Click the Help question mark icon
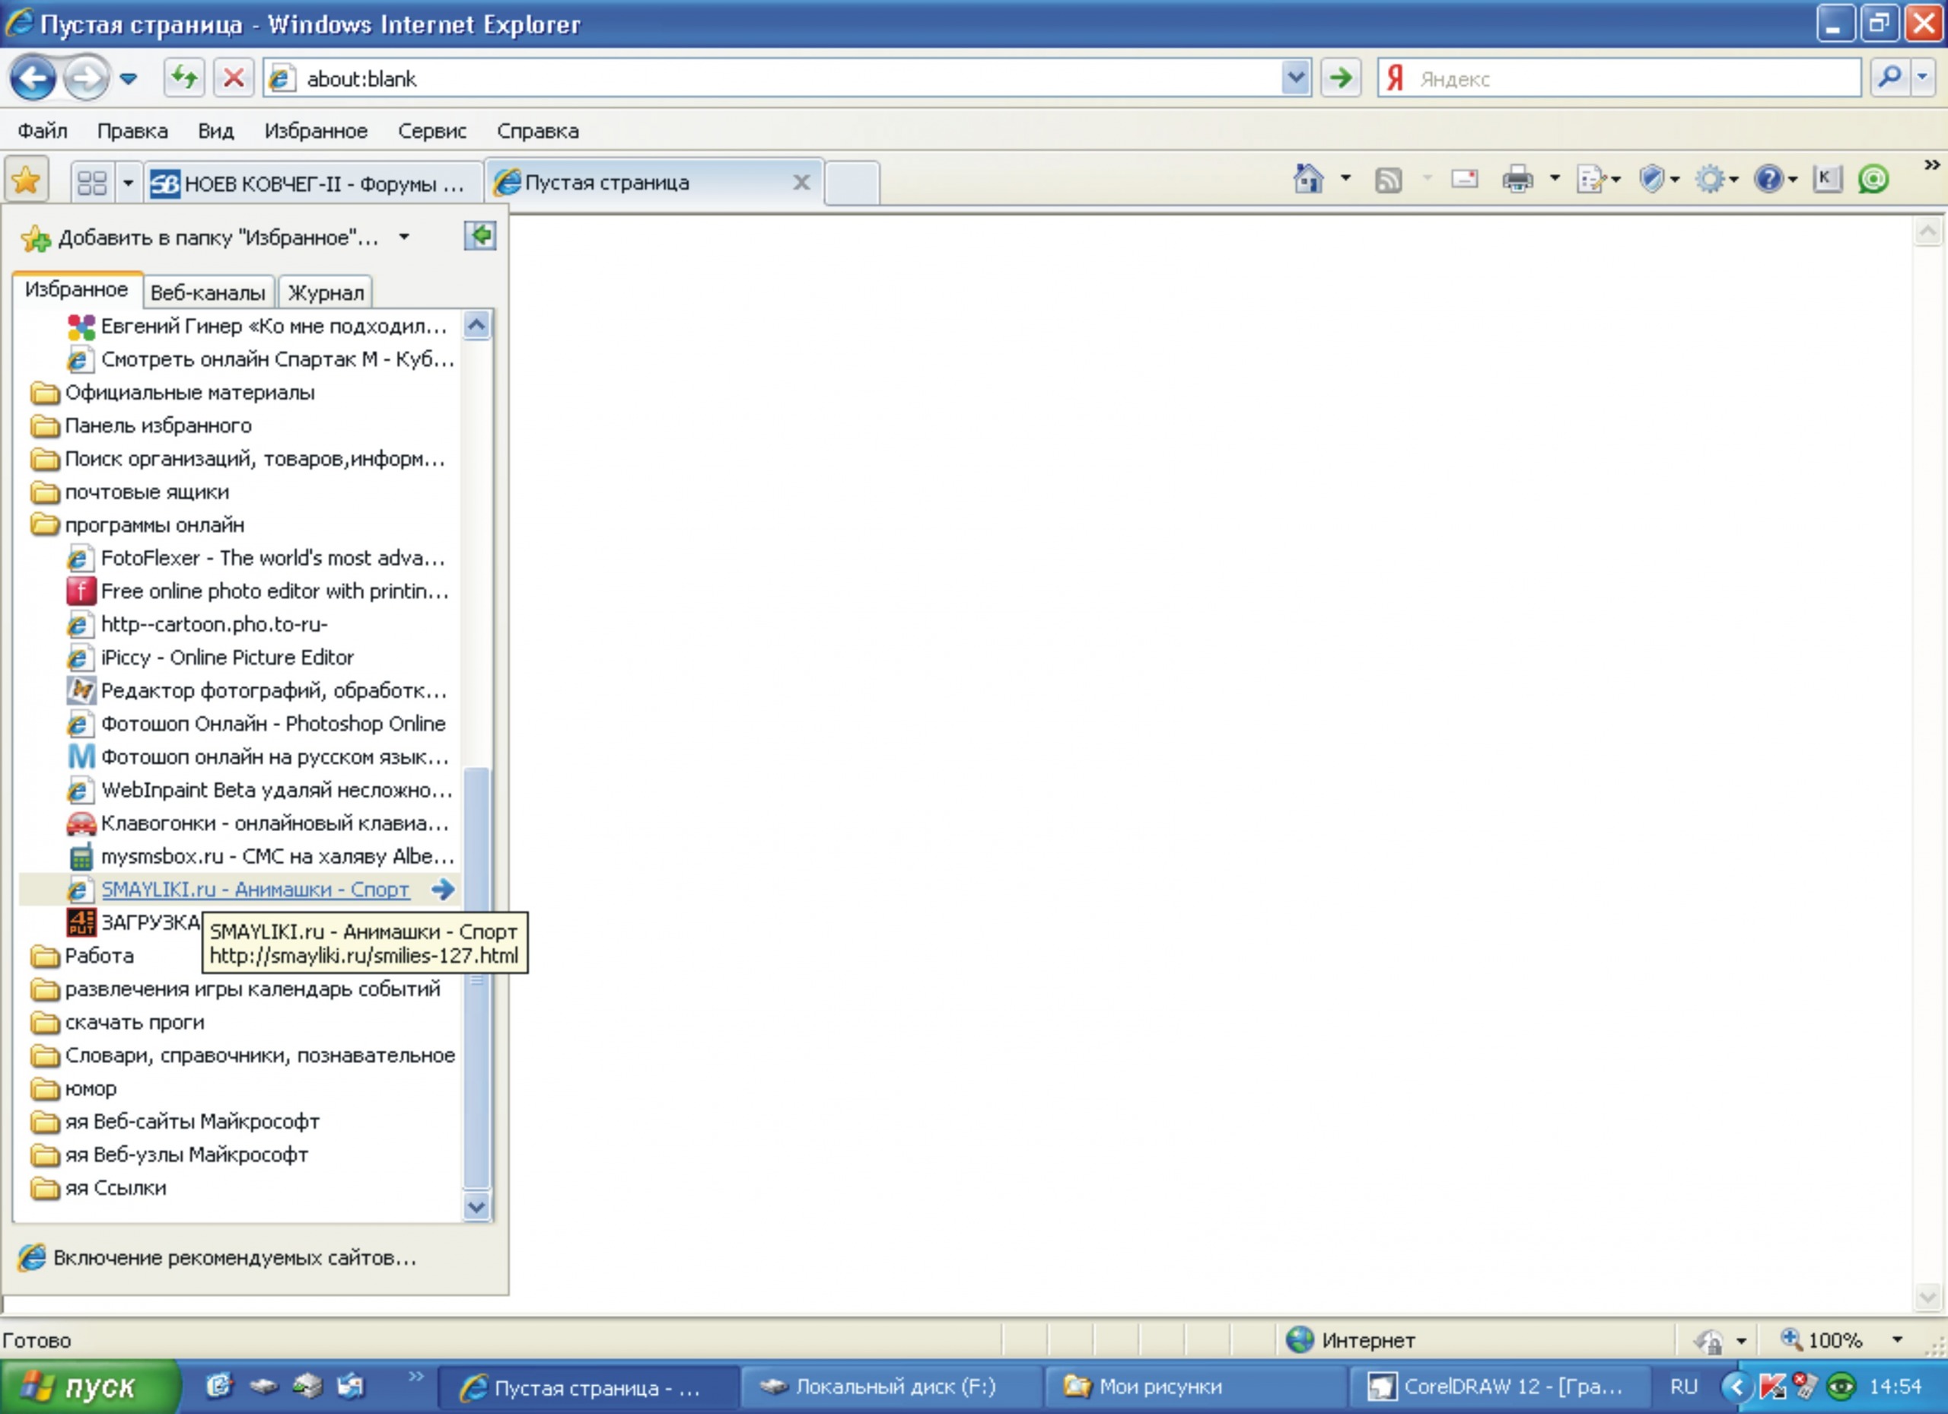 [x=1768, y=180]
